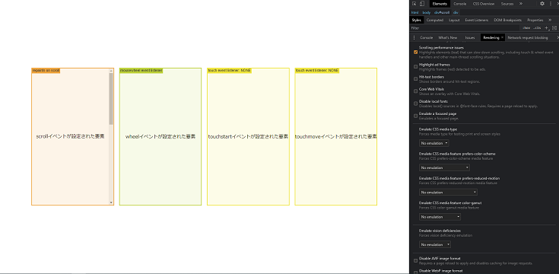
Task: Click the new style rule plus icon
Action: coord(547,28)
